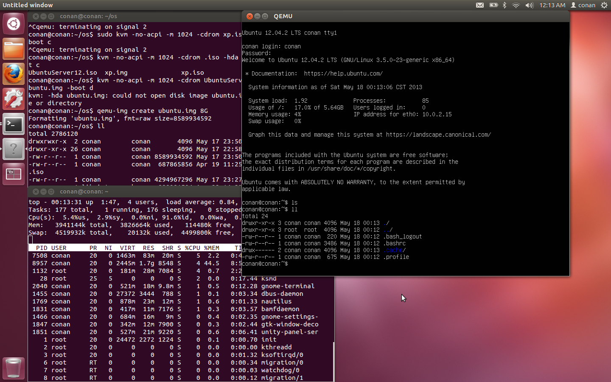Select the init process row
611x382 pixels.
[181, 340]
